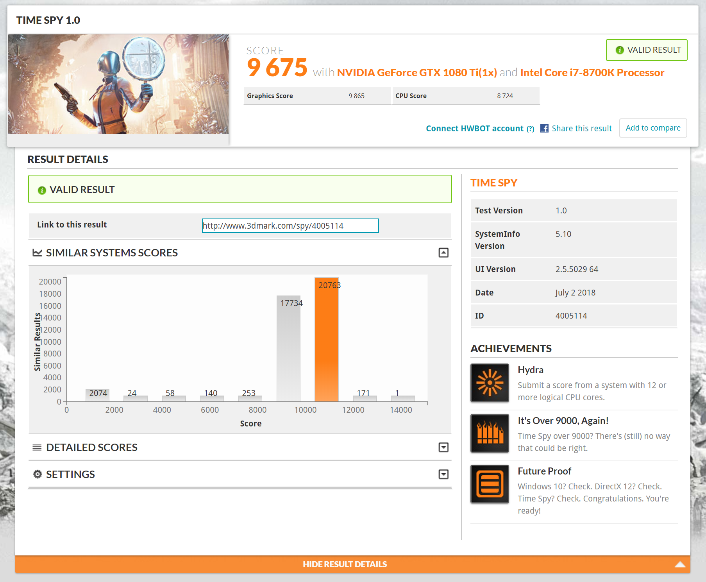Click the UI Version value 2.5.5029 64
The image size is (706, 582).
[x=577, y=269]
